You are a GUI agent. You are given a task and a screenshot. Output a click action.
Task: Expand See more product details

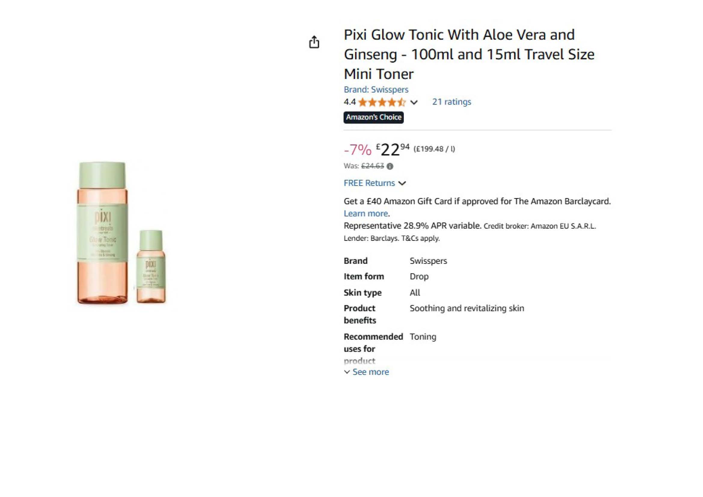[367, 372]
